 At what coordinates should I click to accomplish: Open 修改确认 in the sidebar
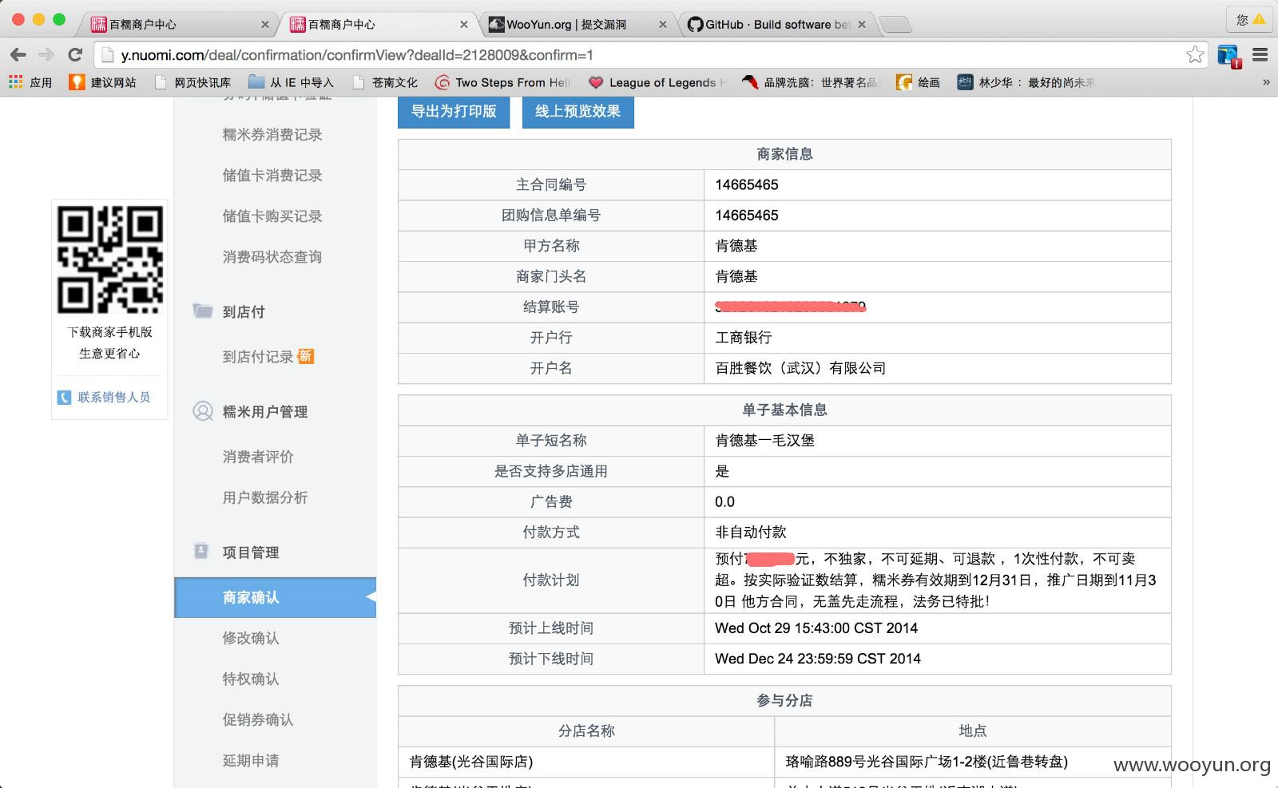(251, 638)
